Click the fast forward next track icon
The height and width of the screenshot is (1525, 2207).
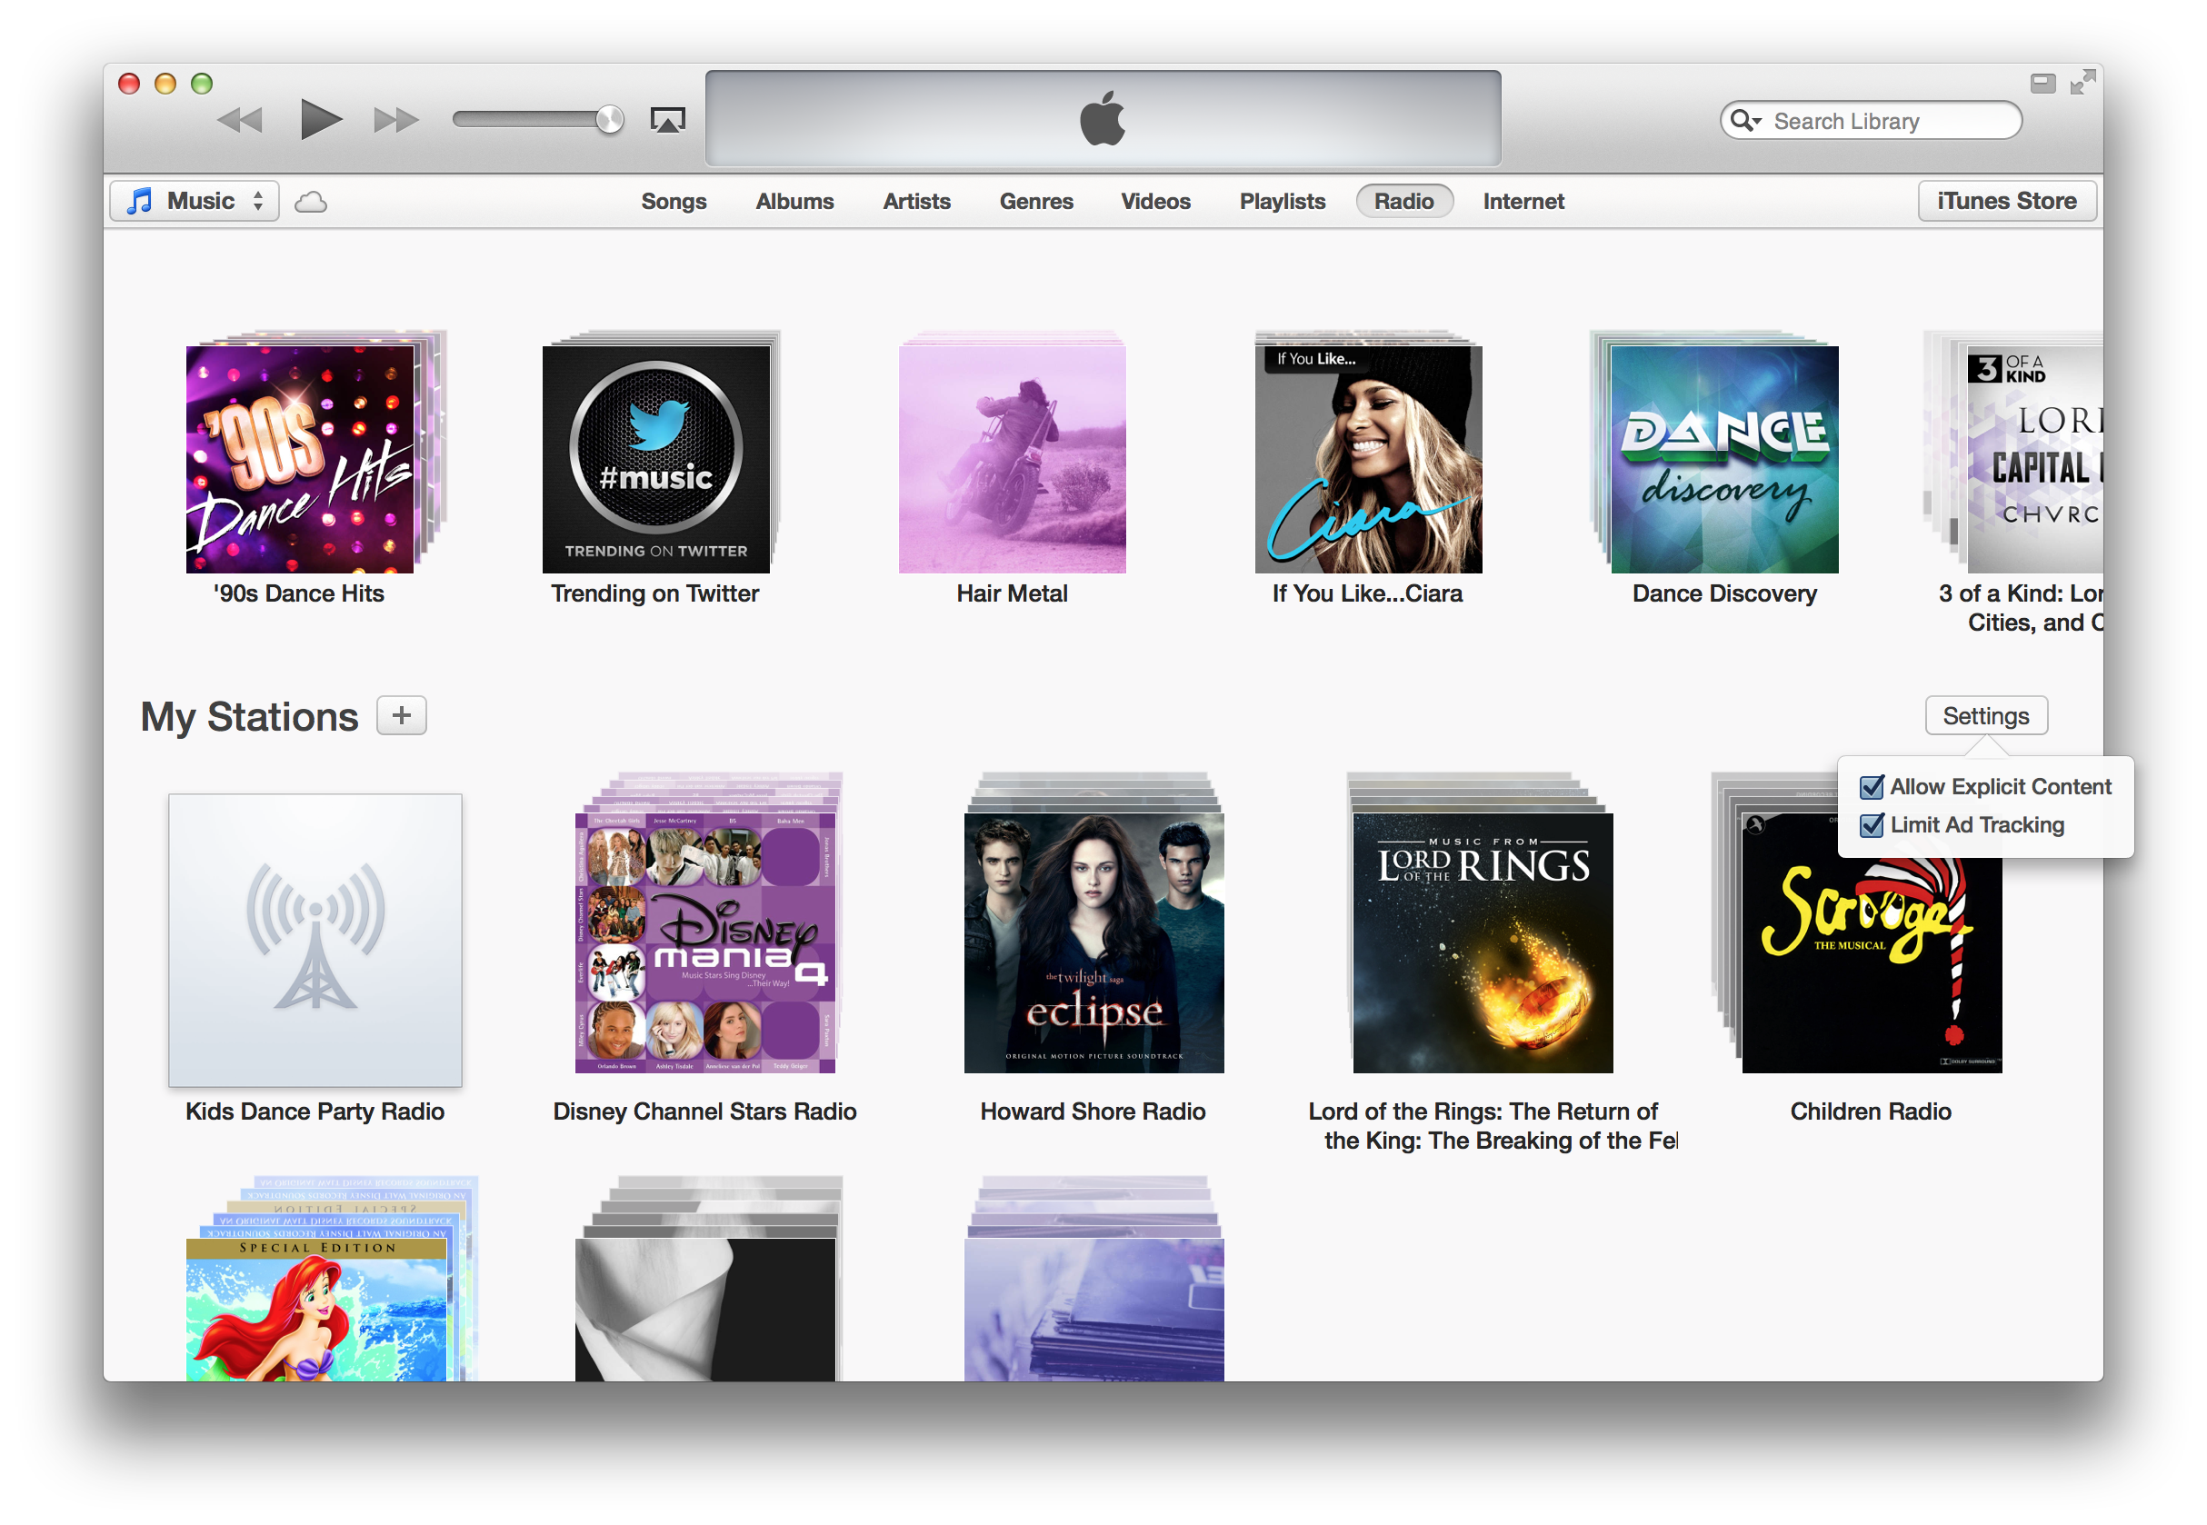pos(395,120)
